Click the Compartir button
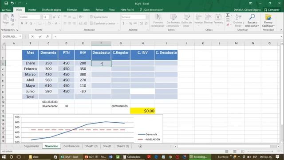284x160 pixels. [272, 10]
